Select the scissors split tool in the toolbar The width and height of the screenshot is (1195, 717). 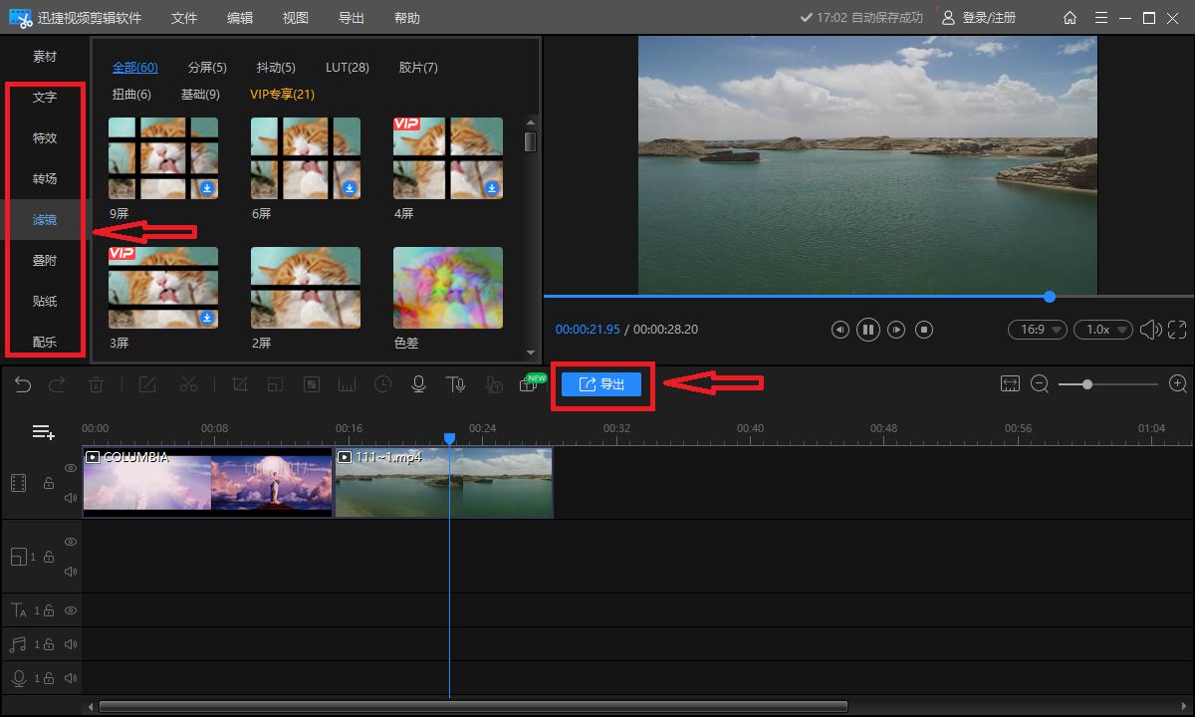click(188, 383)
